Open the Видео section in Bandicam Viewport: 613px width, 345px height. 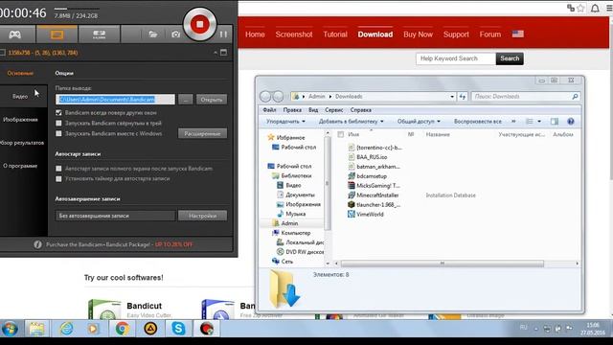[x=20, y=96]
